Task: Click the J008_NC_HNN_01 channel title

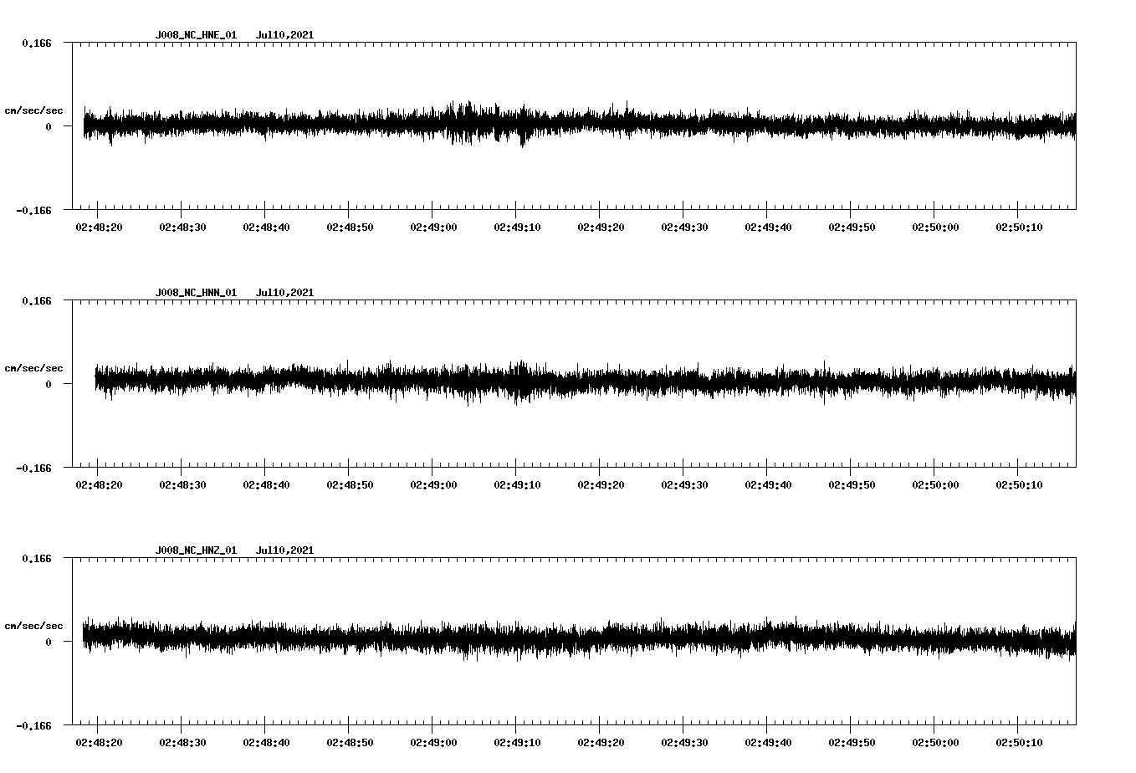Action: click(196, 293)
